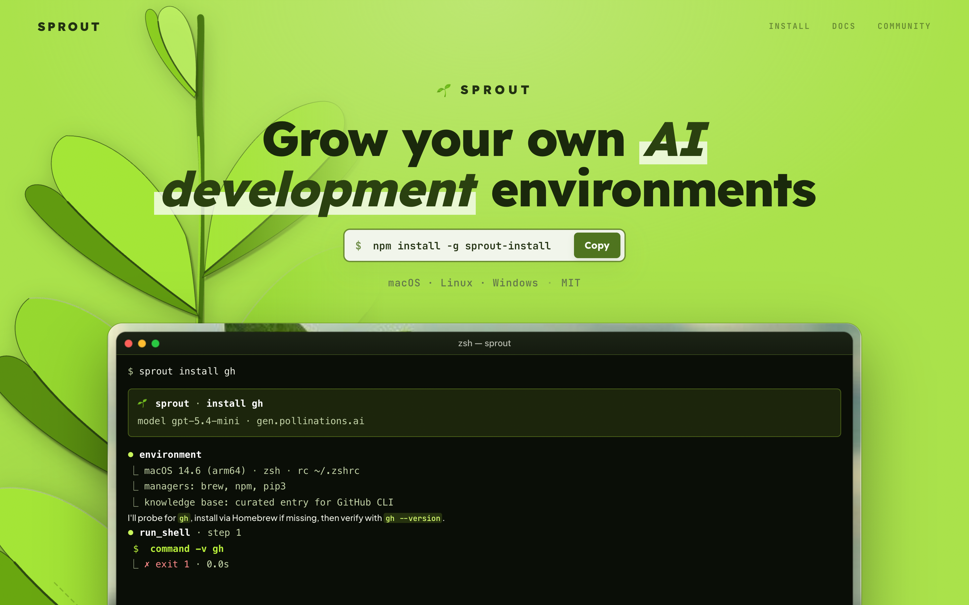Image resolution: width=969 pixels, height=605 pixels.
Task: Click the dollar prompt in the install box
Action: tap(358, 246)
